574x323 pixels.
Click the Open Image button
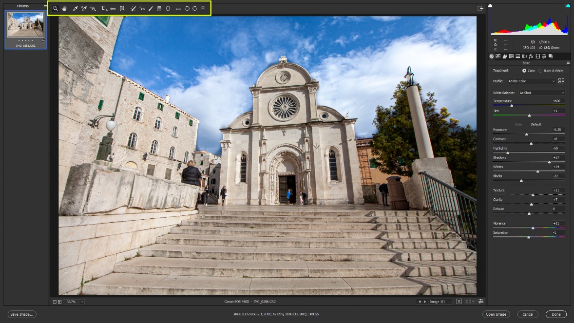(496, 314)
